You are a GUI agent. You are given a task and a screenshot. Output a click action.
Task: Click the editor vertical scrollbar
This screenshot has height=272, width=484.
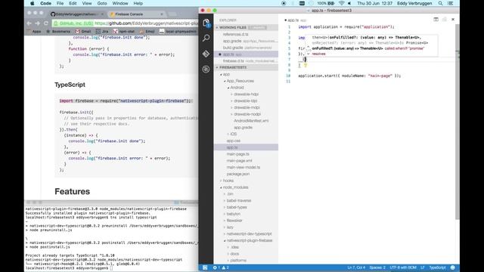coord(458,122)
